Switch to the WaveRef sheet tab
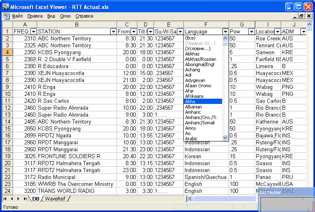This screenshot has width=315, height=212. click(55, 199)
